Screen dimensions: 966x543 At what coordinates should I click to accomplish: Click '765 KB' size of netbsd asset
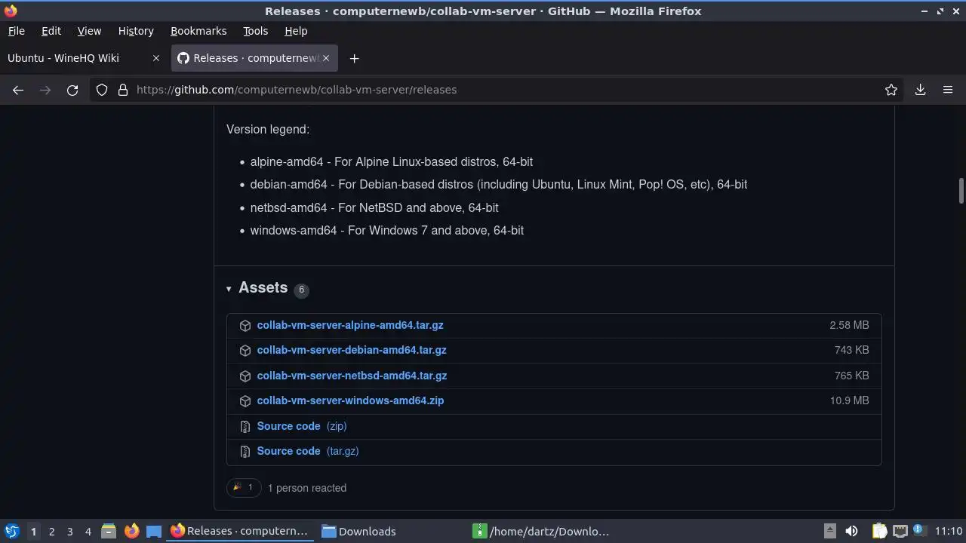pyautogui.click(x=851, y=376)
